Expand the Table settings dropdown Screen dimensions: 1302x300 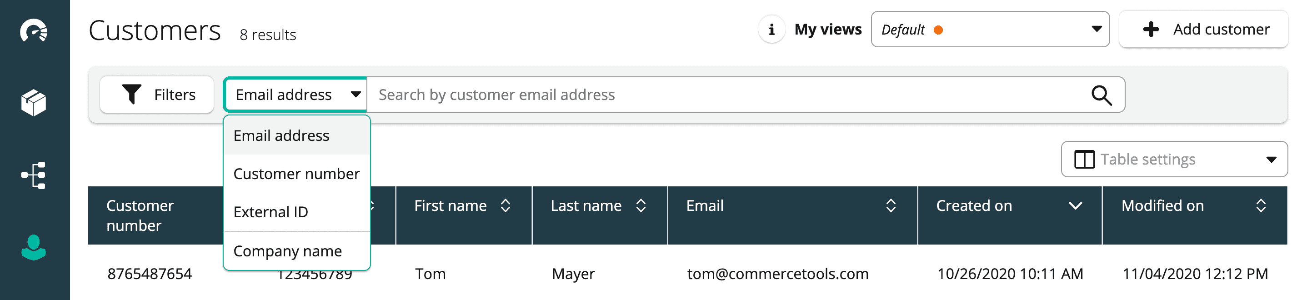pyautogui.click(x=1174, y=160)
